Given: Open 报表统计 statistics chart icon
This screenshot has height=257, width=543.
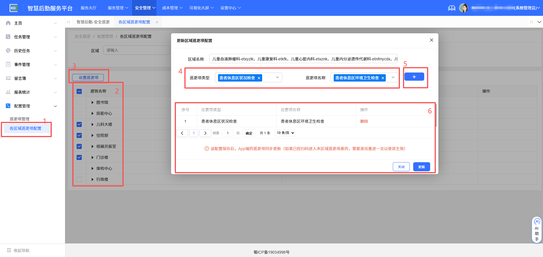Looking at the screenshot, I should pyautogui.click(x=8, y=92).
